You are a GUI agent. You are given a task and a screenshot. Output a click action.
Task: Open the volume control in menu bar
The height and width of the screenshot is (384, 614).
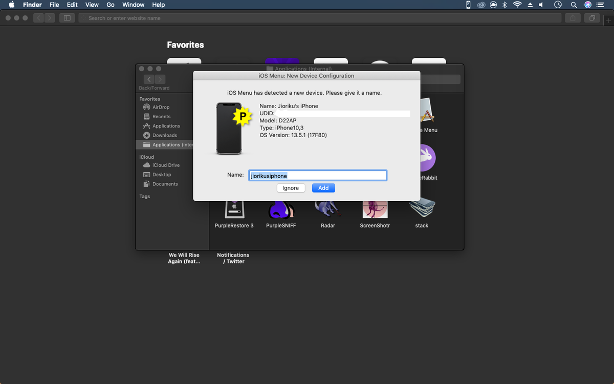tap(541, 5)
